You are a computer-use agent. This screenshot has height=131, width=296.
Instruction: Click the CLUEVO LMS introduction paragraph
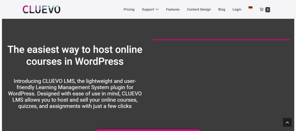[x=75, y=94]
